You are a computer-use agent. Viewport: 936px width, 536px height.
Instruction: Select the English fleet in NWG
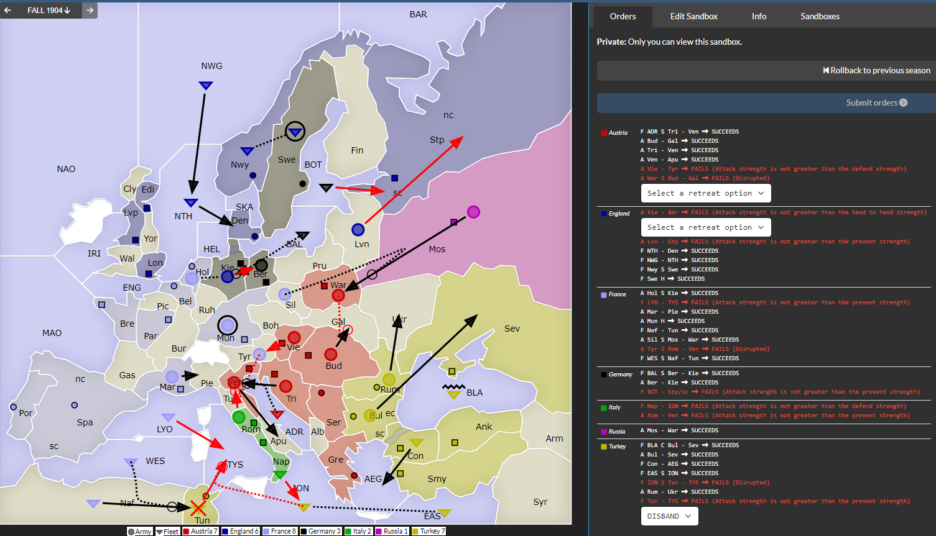(x=206, y=86)
